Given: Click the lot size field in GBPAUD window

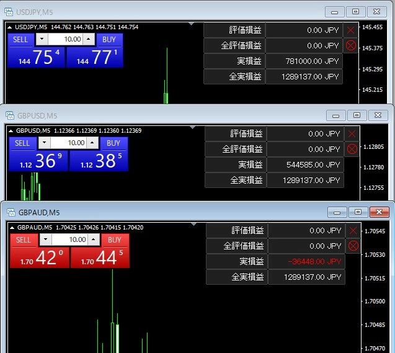Looking at the screenshot, I should pyautogui.click(x=70, y=239).
